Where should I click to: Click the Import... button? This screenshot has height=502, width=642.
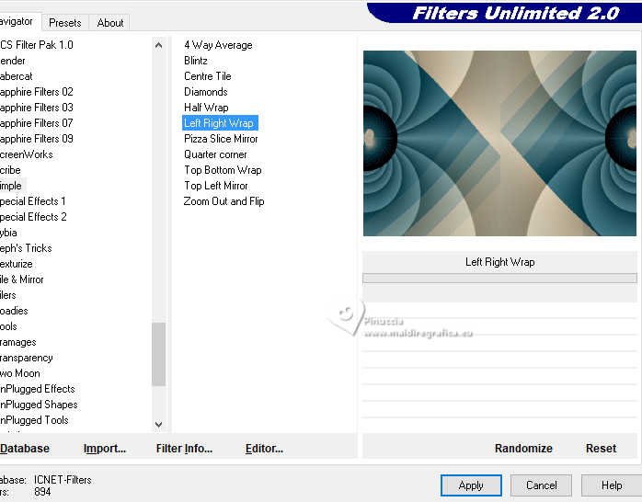(x=105, y=449)
